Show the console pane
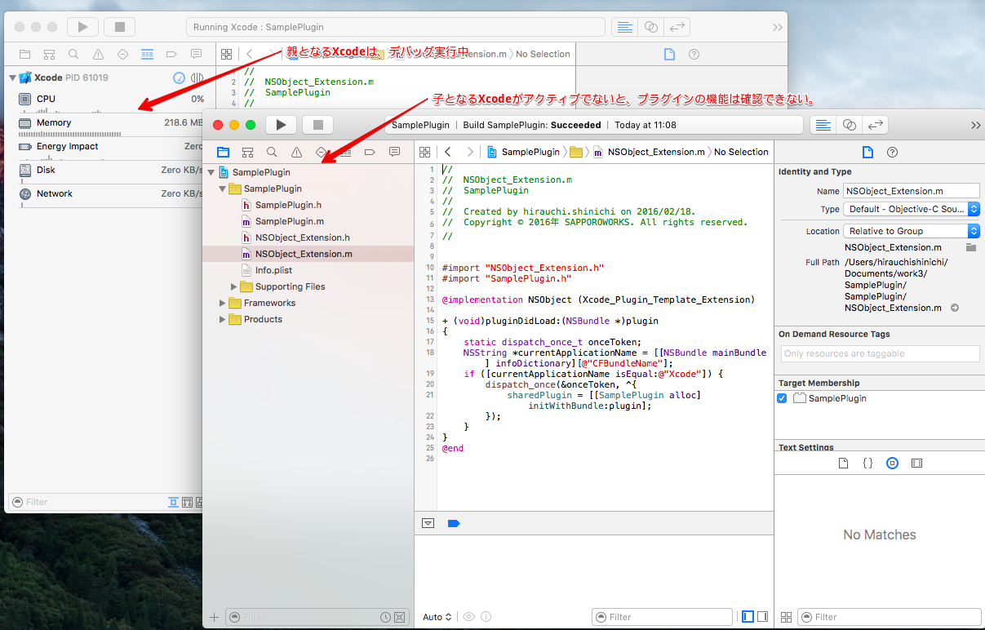This screenshot has height=630, width=985. pos(762,617)
